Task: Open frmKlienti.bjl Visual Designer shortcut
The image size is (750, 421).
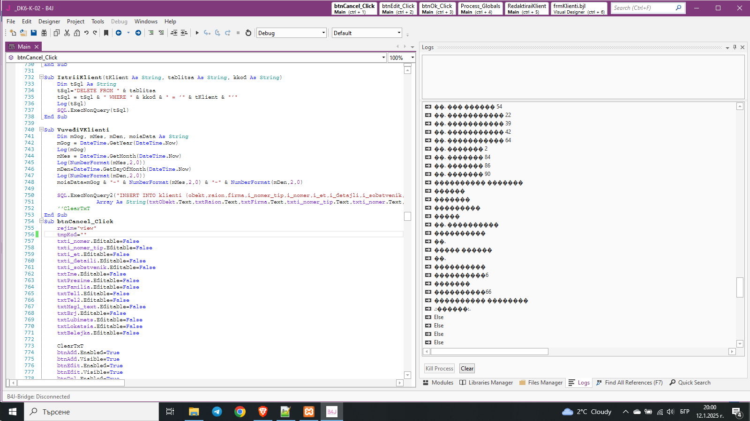Action: [x=579, y=8]
